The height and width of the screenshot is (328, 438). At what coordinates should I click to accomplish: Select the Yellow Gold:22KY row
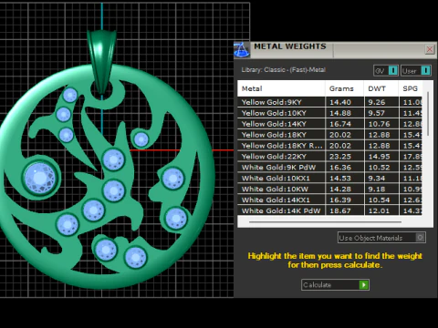(x=329, y=157)
